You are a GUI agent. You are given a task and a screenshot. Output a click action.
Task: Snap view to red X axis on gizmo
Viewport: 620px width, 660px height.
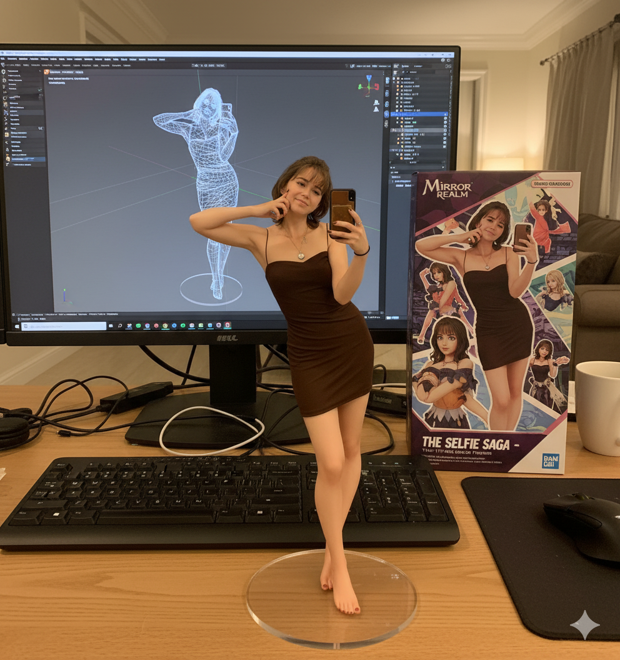376,87
